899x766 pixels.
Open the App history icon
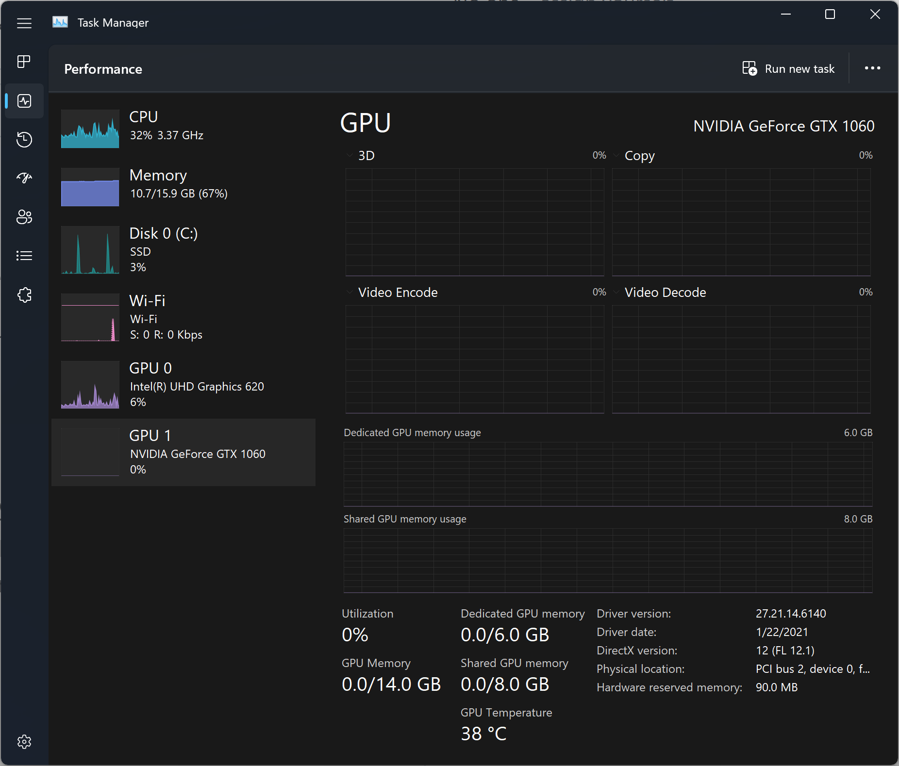point(24,140)
